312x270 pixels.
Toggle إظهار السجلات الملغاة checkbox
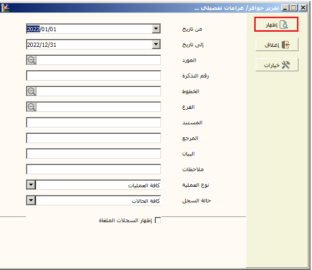pos(158,220)
